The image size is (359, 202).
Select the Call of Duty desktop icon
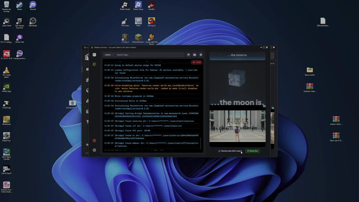click(x=6, y=170)
